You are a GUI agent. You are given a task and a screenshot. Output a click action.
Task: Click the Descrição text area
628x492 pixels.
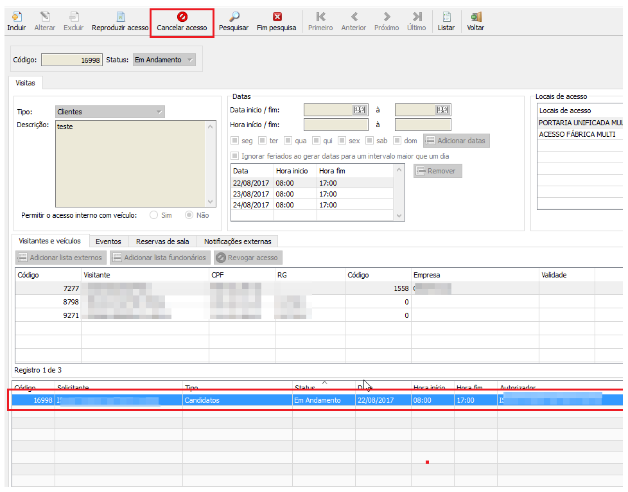[x=130, y=161]
